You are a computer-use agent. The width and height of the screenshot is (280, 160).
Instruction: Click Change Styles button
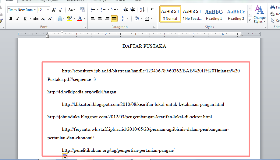260,14
